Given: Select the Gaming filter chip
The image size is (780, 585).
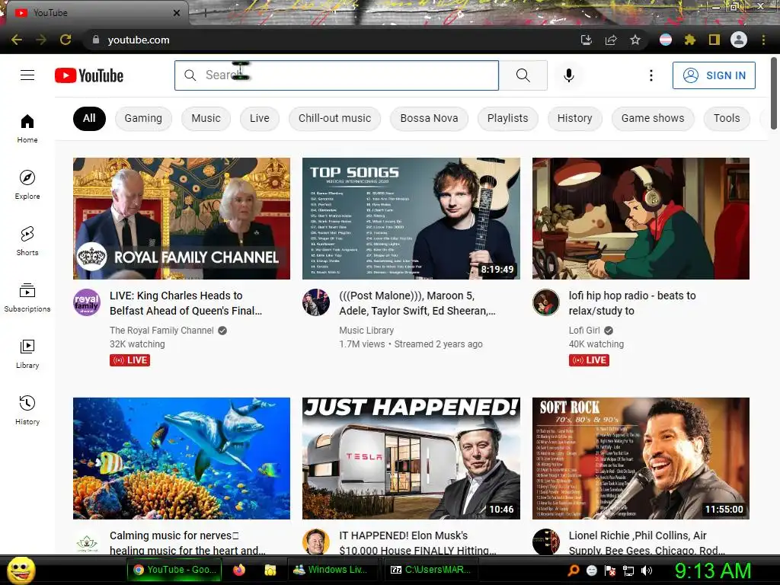Looking at the screenshot, I should click(143, 118).
